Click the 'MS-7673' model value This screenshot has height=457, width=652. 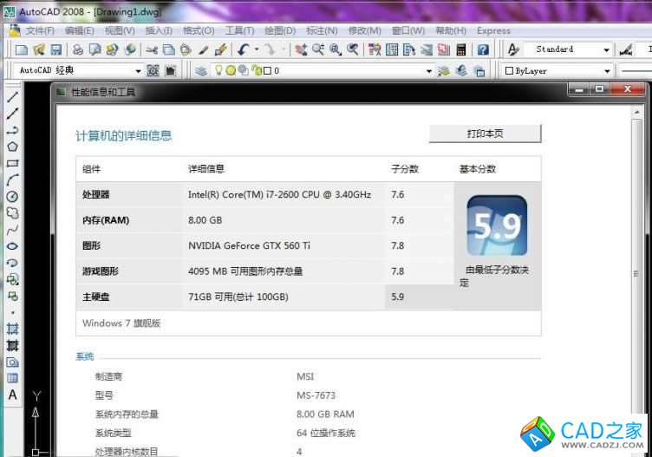click(x=316, y=395)
